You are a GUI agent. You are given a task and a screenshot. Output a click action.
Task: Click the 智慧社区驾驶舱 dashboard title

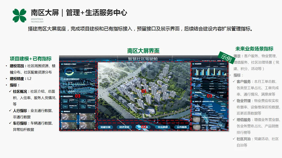[x=143, y=59]
